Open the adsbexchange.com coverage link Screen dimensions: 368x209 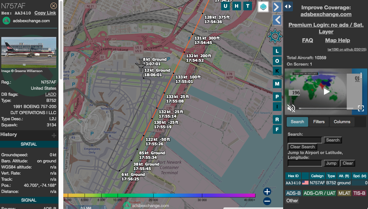(x=326, y=14)
